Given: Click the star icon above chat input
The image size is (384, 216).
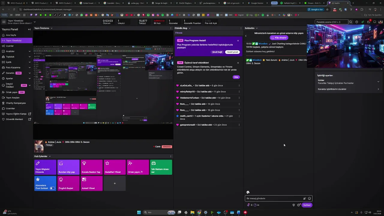Looking at the screenshot, I should 248,192.
